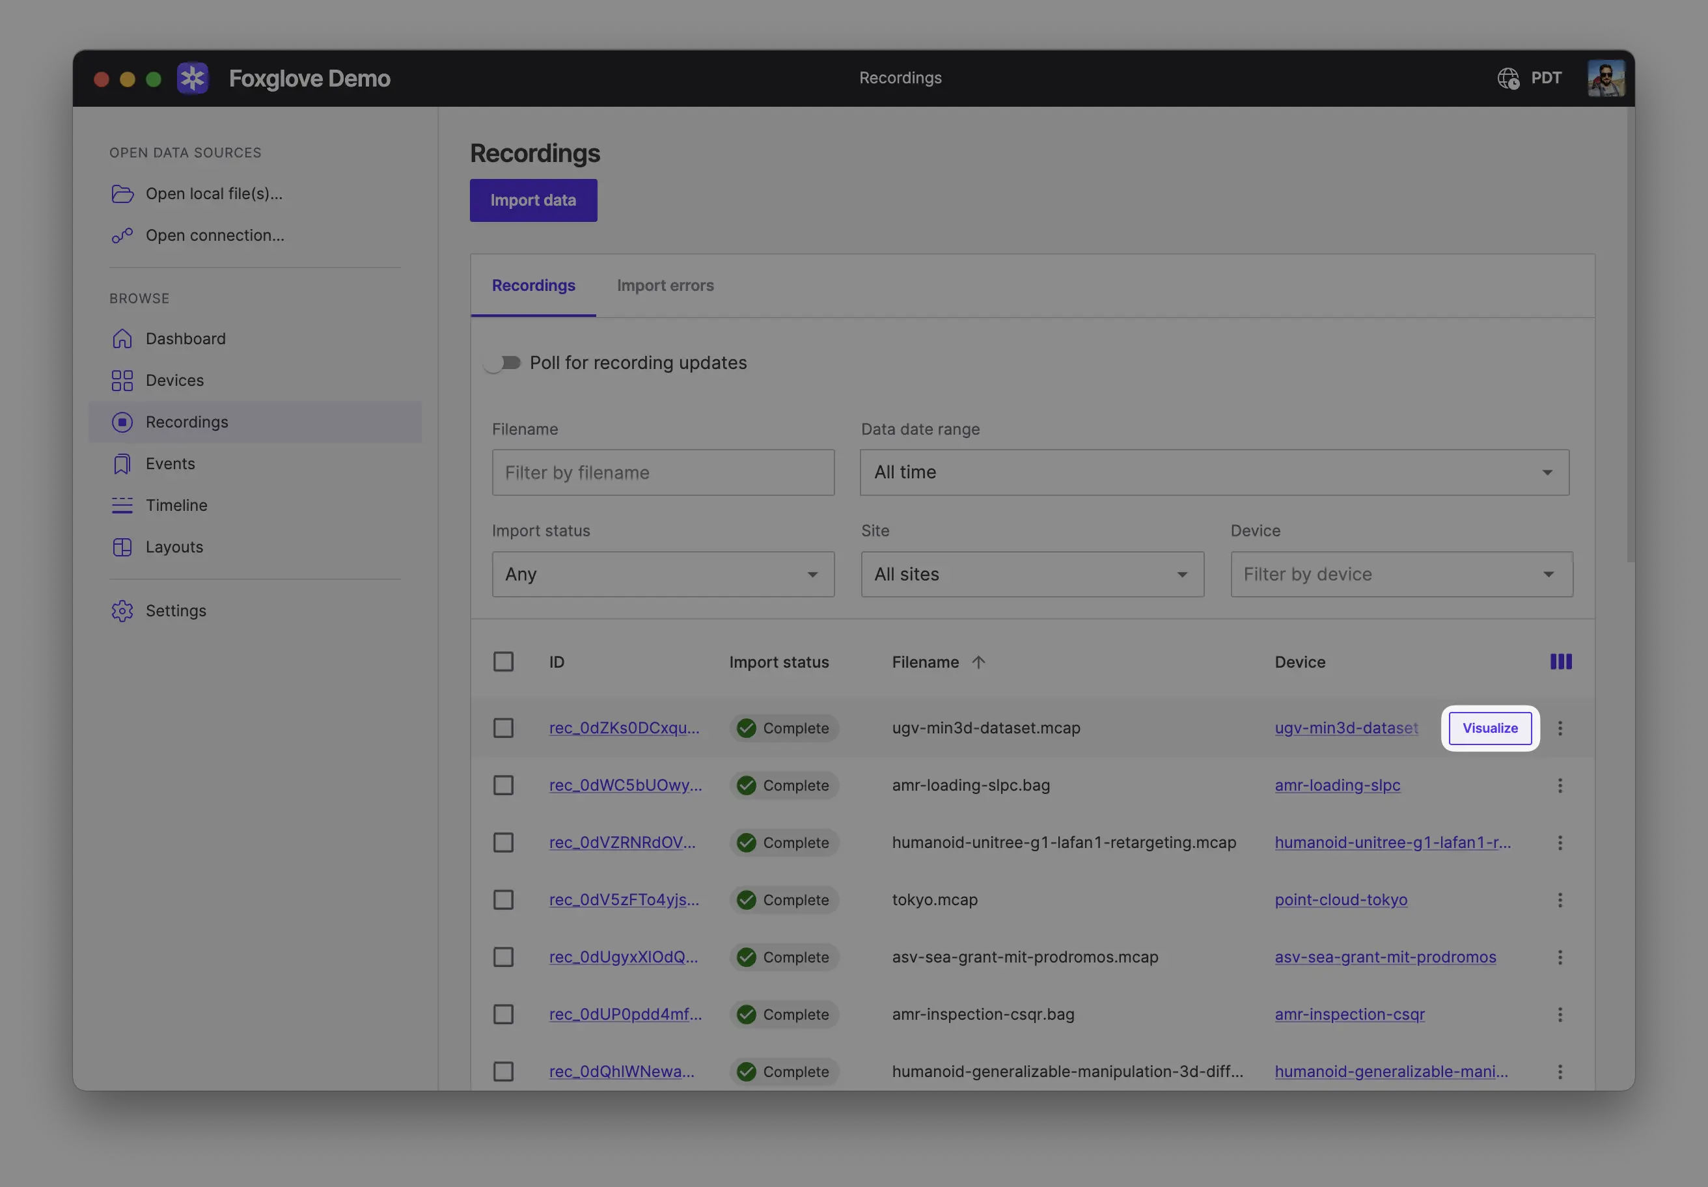
Task: Expand the Data date range dropdown
Action: 1214,472
